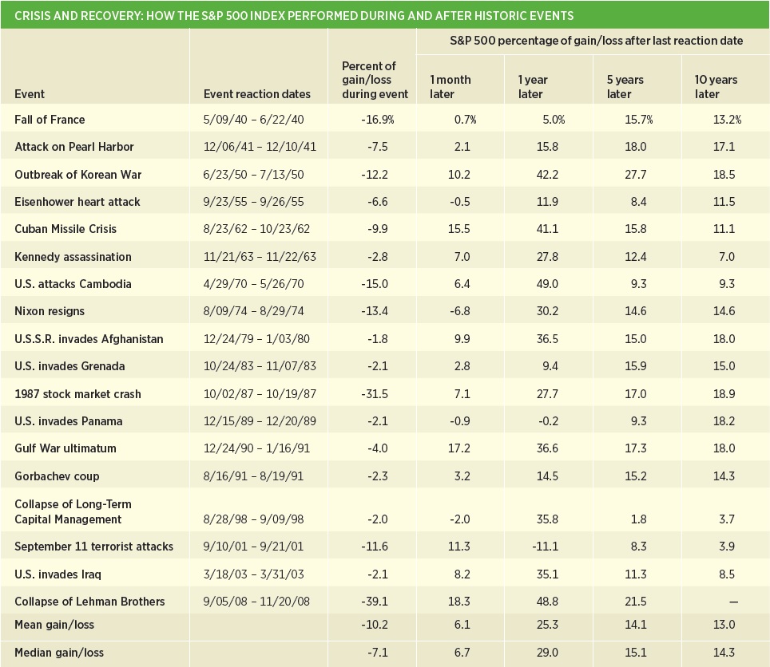Click the Mean gain/loss row label

click(x=54, y=625)
